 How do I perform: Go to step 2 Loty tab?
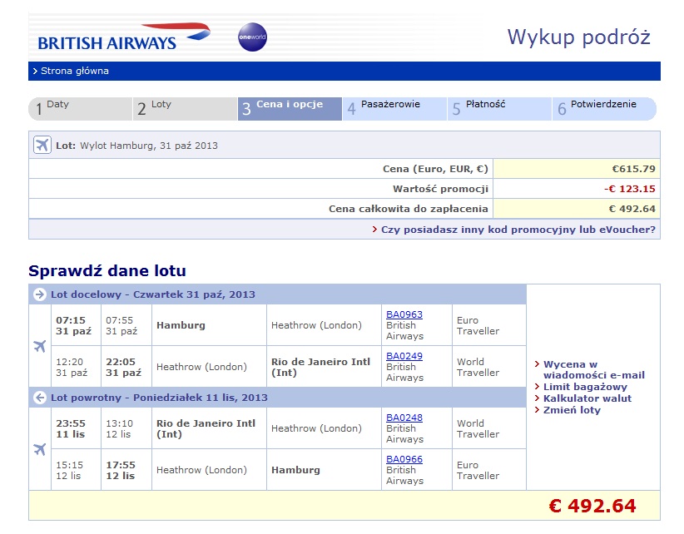point(185,108)
